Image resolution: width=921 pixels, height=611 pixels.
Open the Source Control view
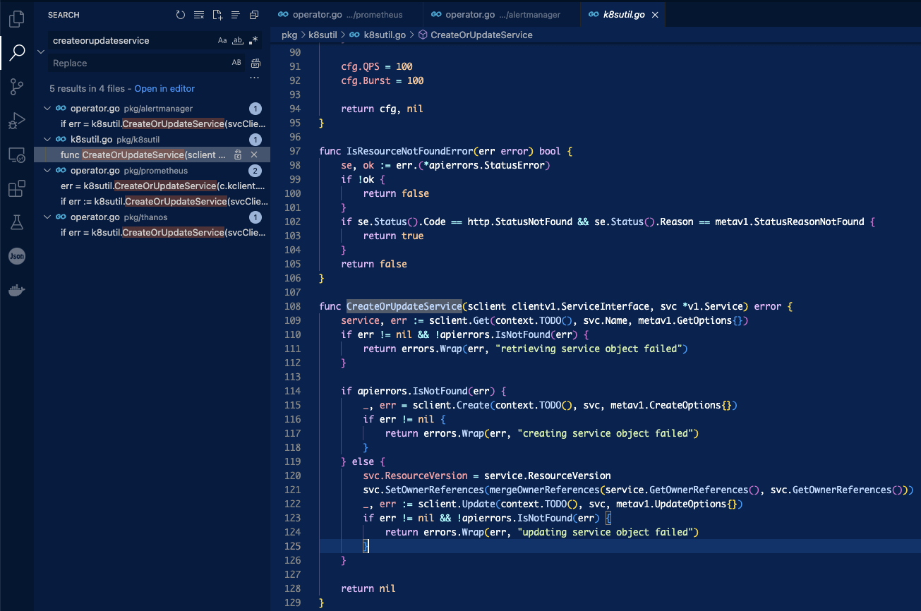click(x=16, y=87)
